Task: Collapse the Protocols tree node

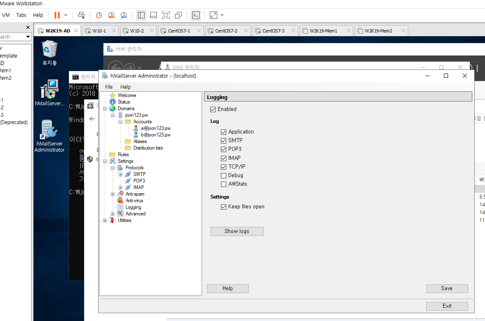Action: click(x=113, y=168)
